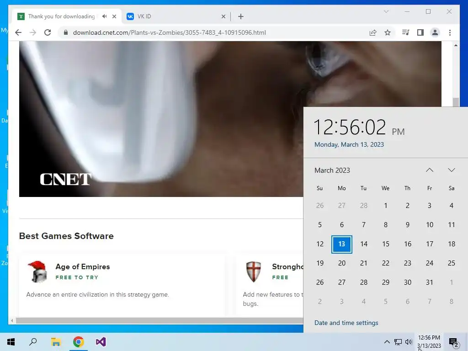Switch to the VK ID tab

point(176,16)
